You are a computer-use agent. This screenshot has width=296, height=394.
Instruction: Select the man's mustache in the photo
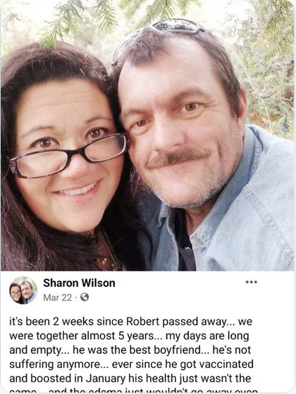coord(178,159)
